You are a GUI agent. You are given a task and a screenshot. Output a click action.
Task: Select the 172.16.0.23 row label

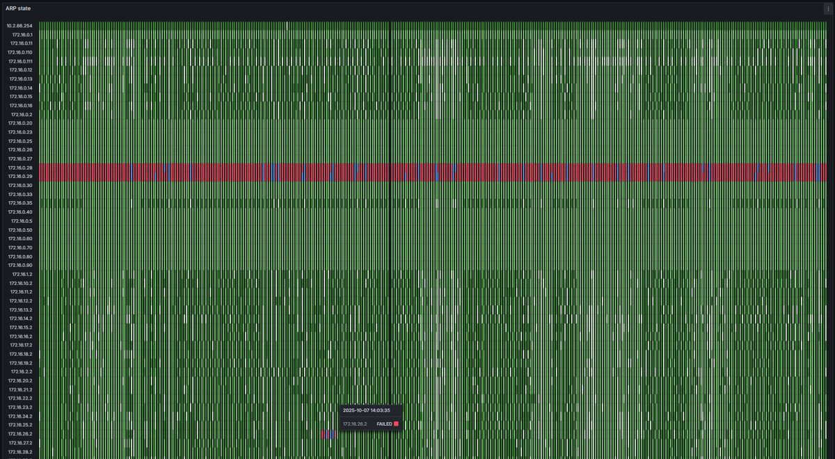20,132
